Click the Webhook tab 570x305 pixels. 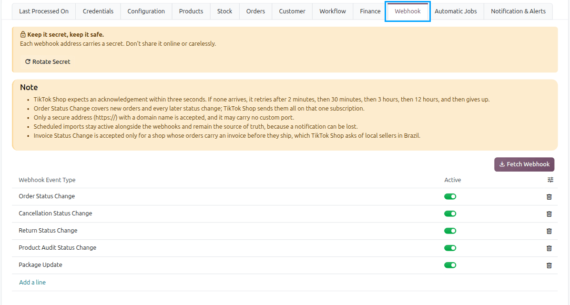[407, 11]
